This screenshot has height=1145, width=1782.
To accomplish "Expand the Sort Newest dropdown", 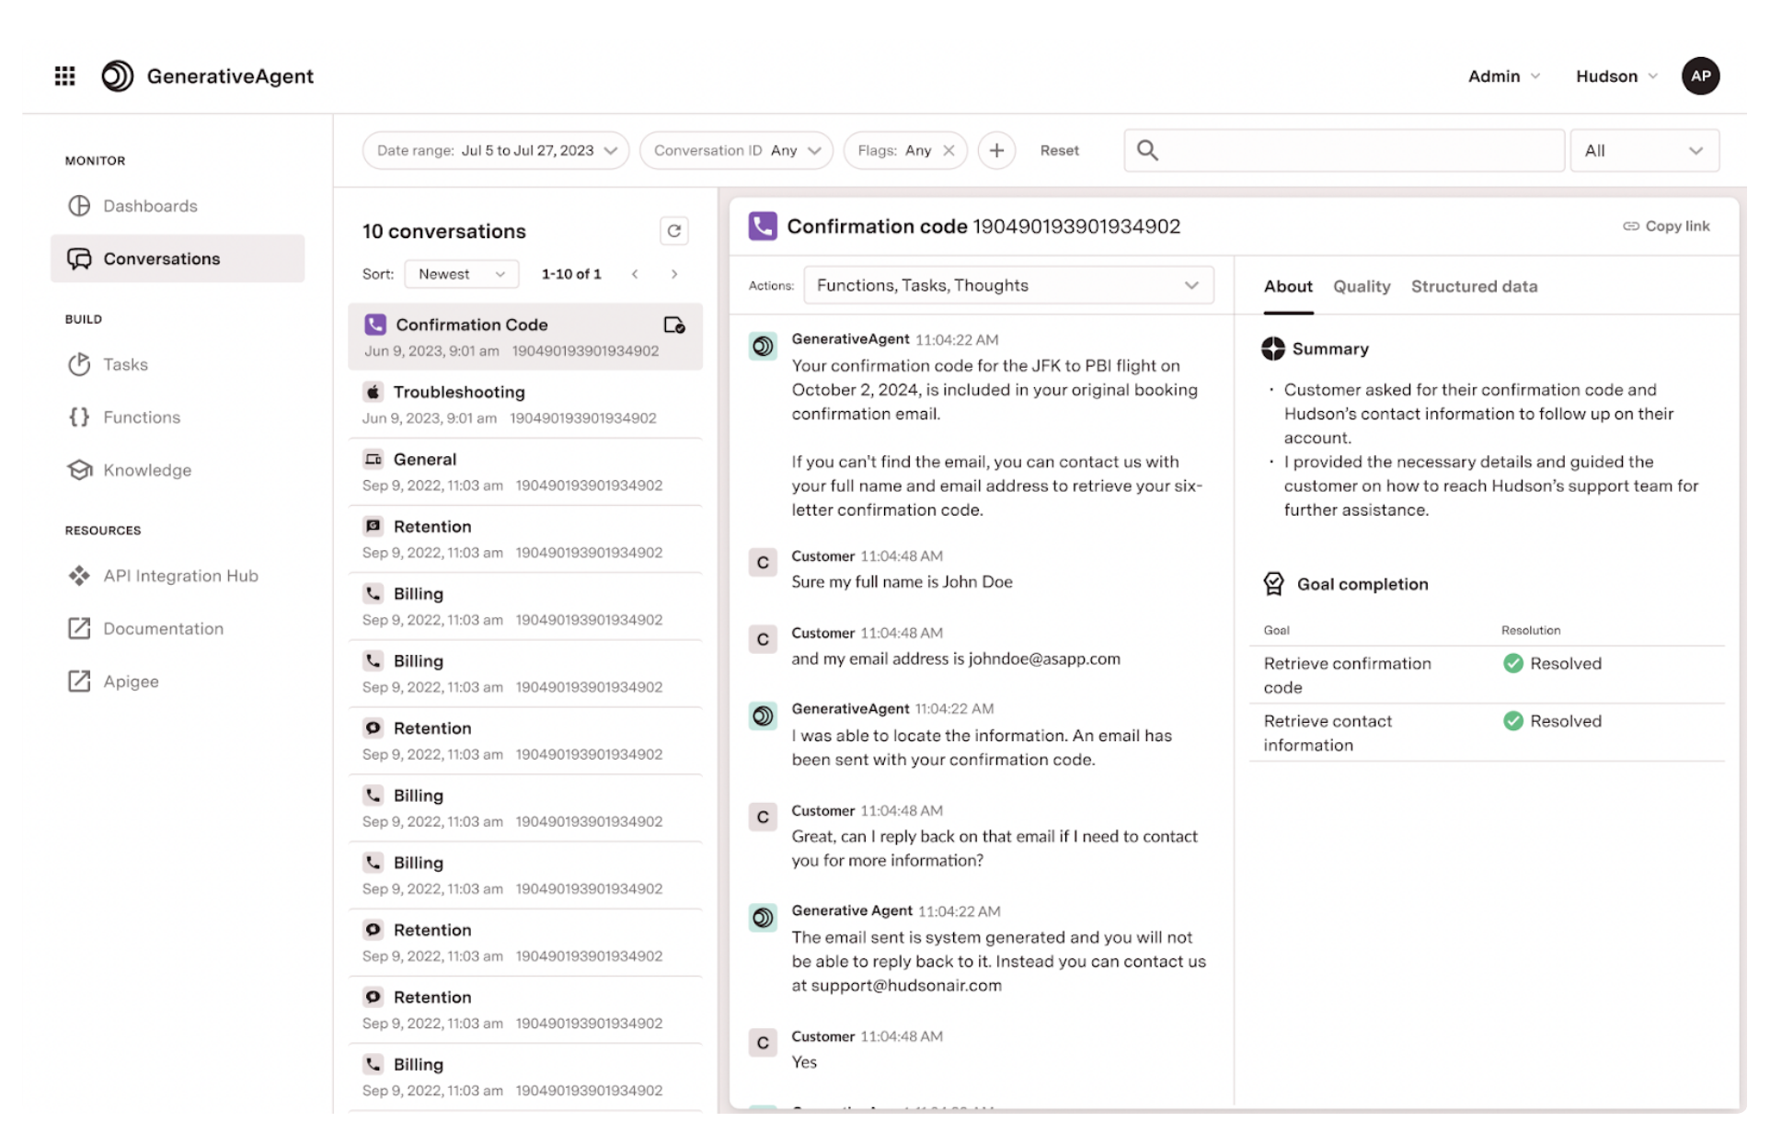I will pos(461,274).
